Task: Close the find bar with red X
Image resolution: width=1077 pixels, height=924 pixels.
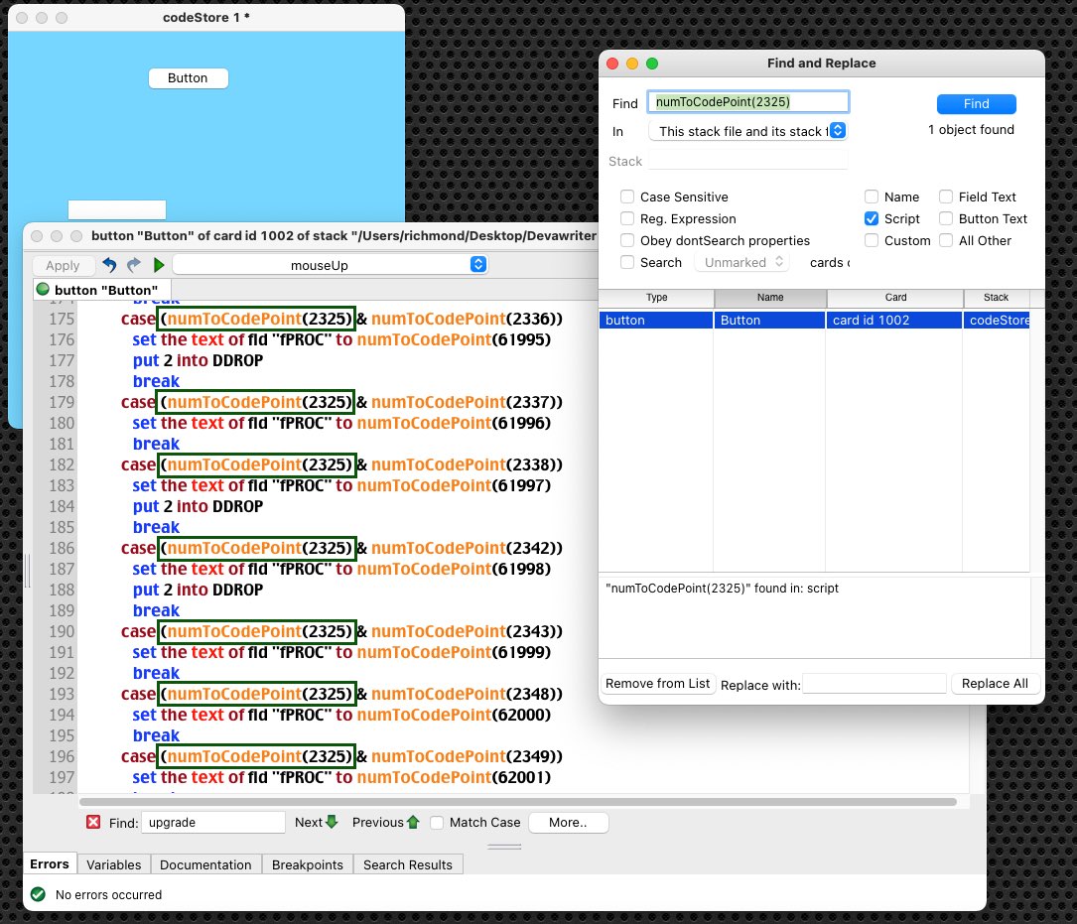Action: (93, 822)
